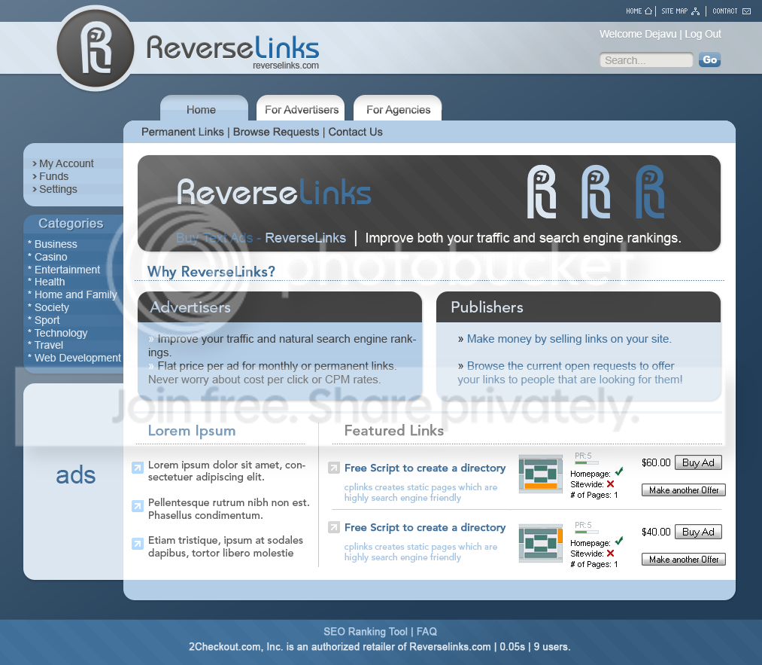Click the '$60.00' price text
Viewport: 762px width, 665px height.
[656, 462]
